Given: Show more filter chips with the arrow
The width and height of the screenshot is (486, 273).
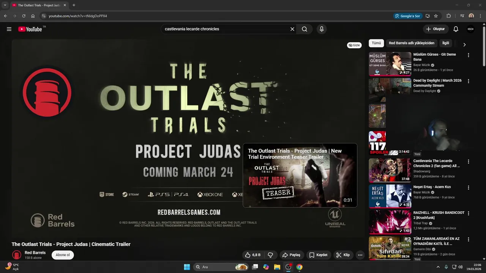Looking at the screenshot, I should (x=464, y=44).
